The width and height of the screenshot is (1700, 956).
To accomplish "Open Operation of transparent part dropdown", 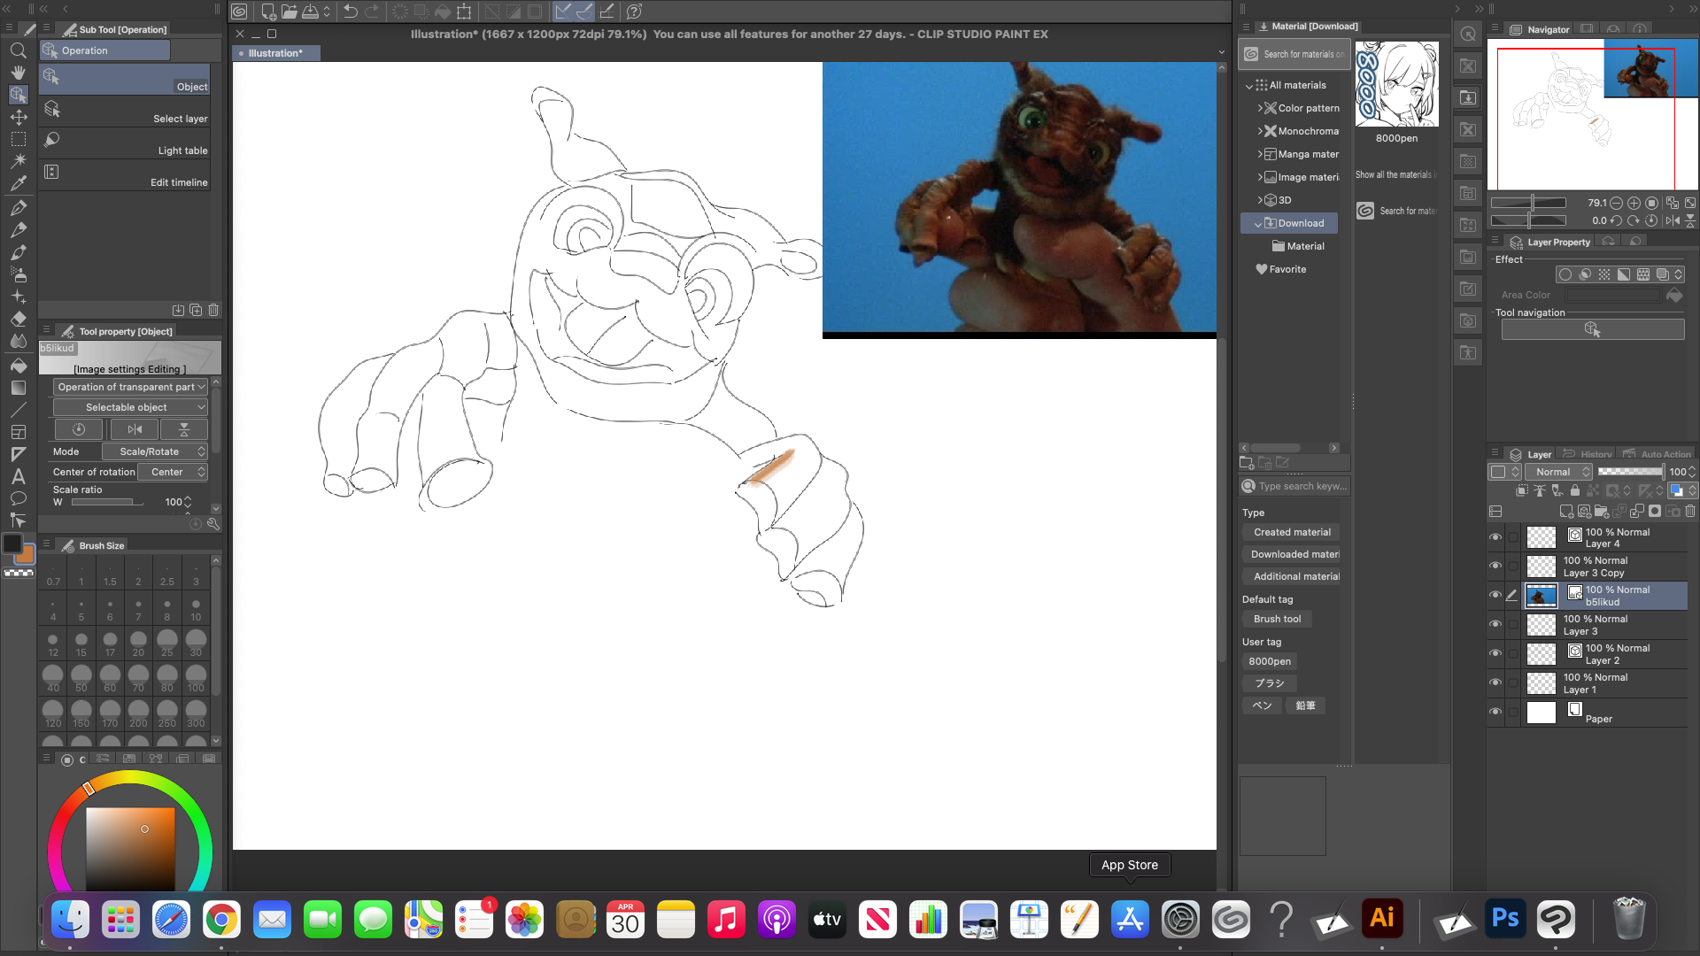I will (x=130, y=387).
